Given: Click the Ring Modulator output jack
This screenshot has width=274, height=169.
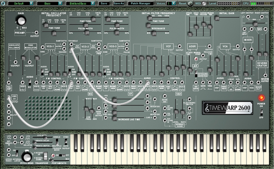Looking at the screenshot, I should pos(30,62).
